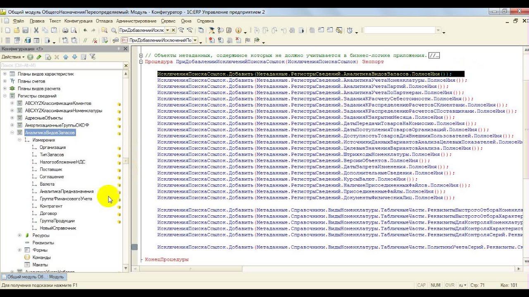Select АмортизационныеГруппыОКОФ register
This screenshot has height=297, width=529.
coord(57,125)
